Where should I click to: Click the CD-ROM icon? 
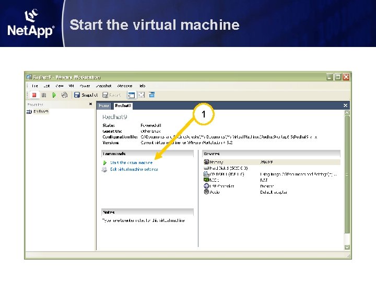click(206, 174)
